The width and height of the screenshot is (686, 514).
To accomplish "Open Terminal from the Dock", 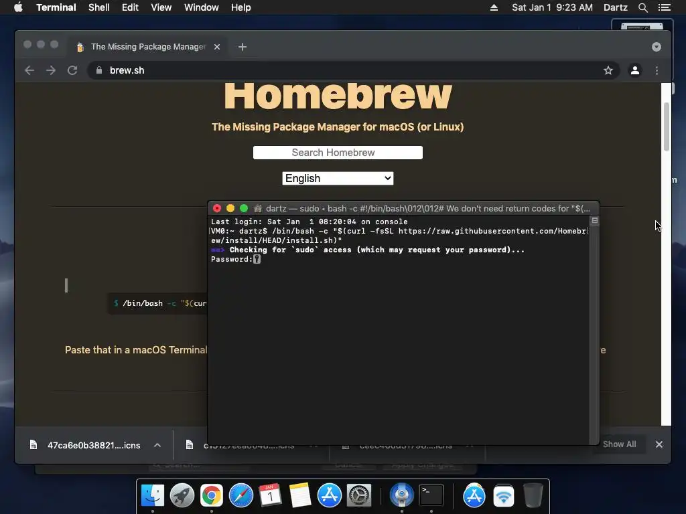I will [431, 496].
